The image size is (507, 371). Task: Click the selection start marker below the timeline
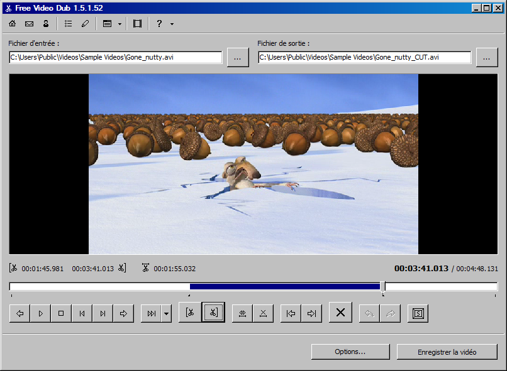point(189,295)
